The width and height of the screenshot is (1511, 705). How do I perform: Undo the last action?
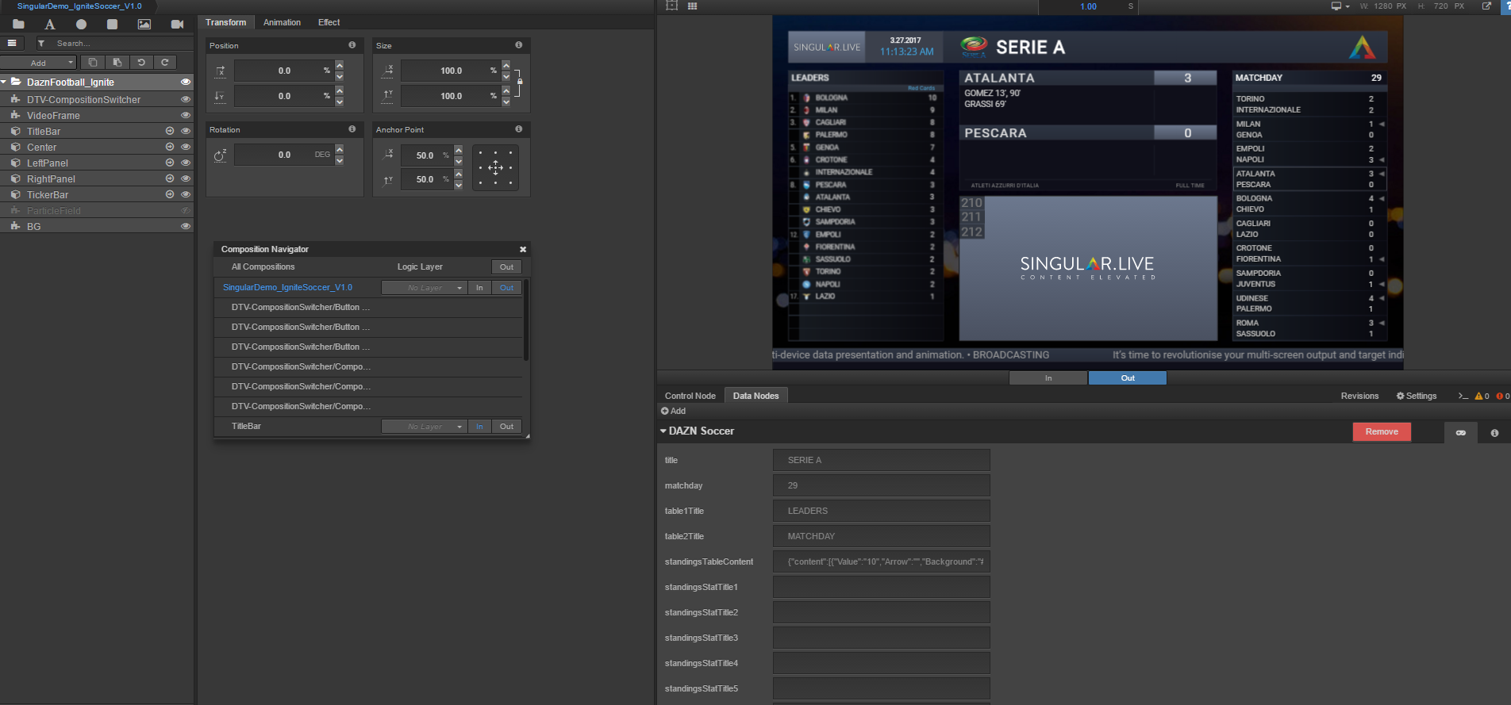tap(141, 62)
